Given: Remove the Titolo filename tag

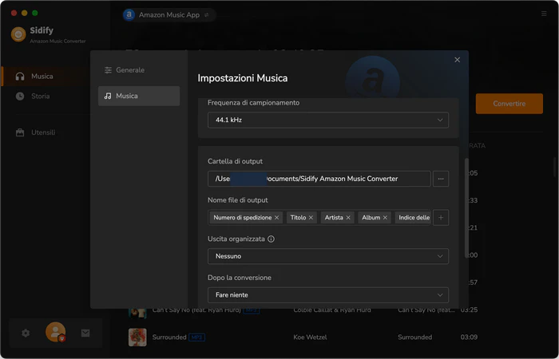Looking at the screenshot, I should point(311,218).
